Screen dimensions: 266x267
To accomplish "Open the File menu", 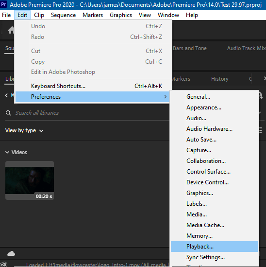I will (x=6, y=15).
